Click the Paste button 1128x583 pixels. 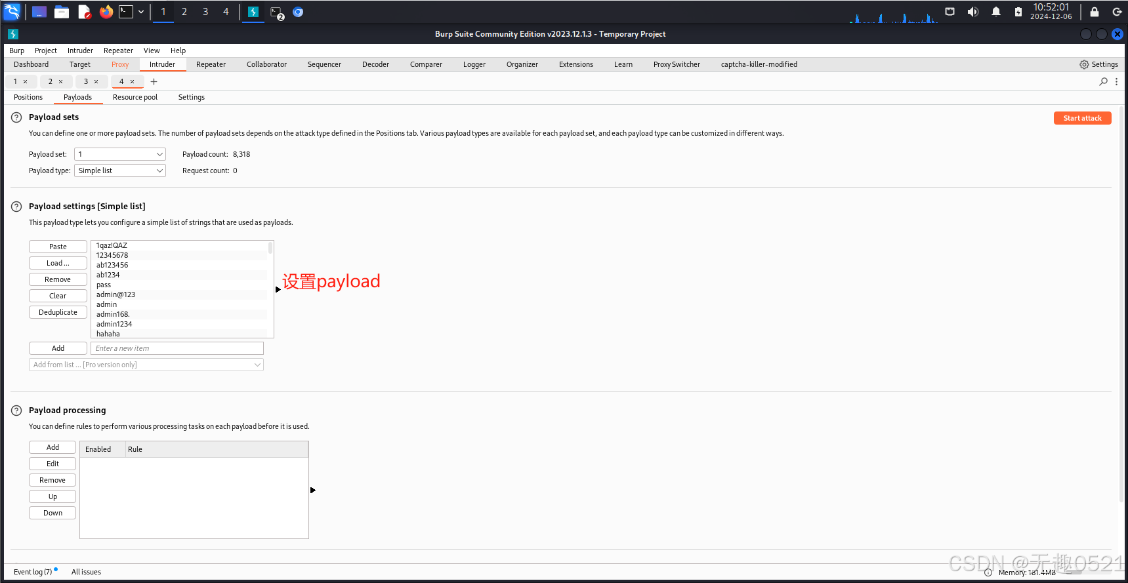58,247
